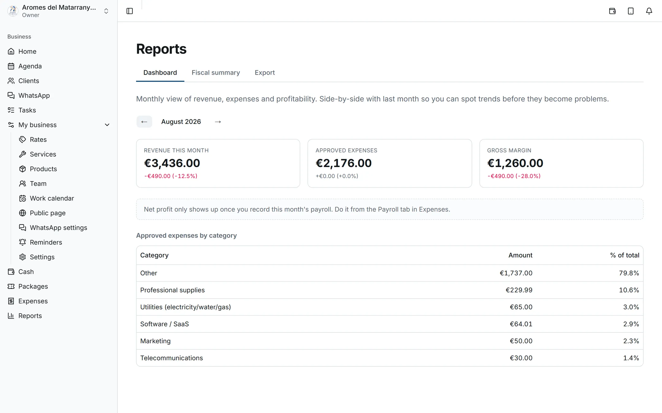Click the Tasks checklist icon
This screenshot has width=662, height=413.
(x=11, y=110)
